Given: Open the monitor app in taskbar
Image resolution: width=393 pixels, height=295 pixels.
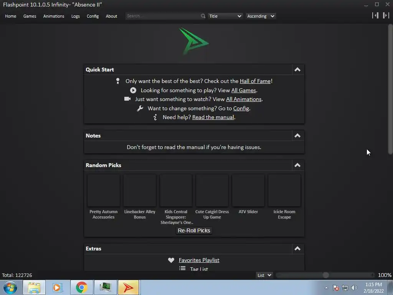Looking at the screenshot, I should pyautogui.click(x=105, y=287).
